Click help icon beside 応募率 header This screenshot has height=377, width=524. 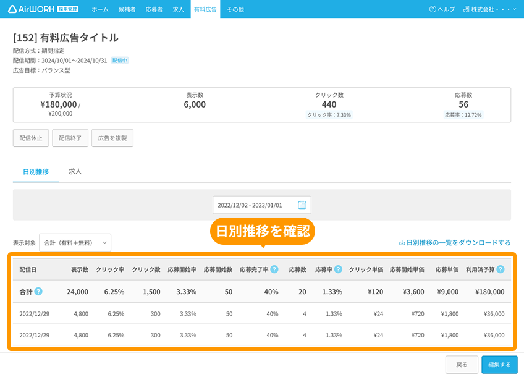pos(338,269)
